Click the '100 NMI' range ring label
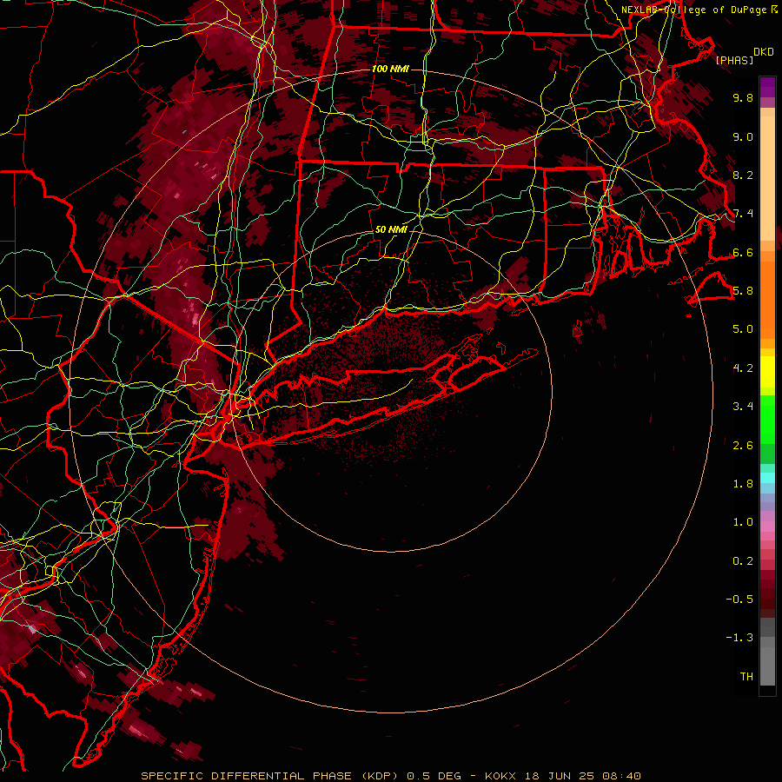This screenshot has width=782, height=782. point(390,69)
